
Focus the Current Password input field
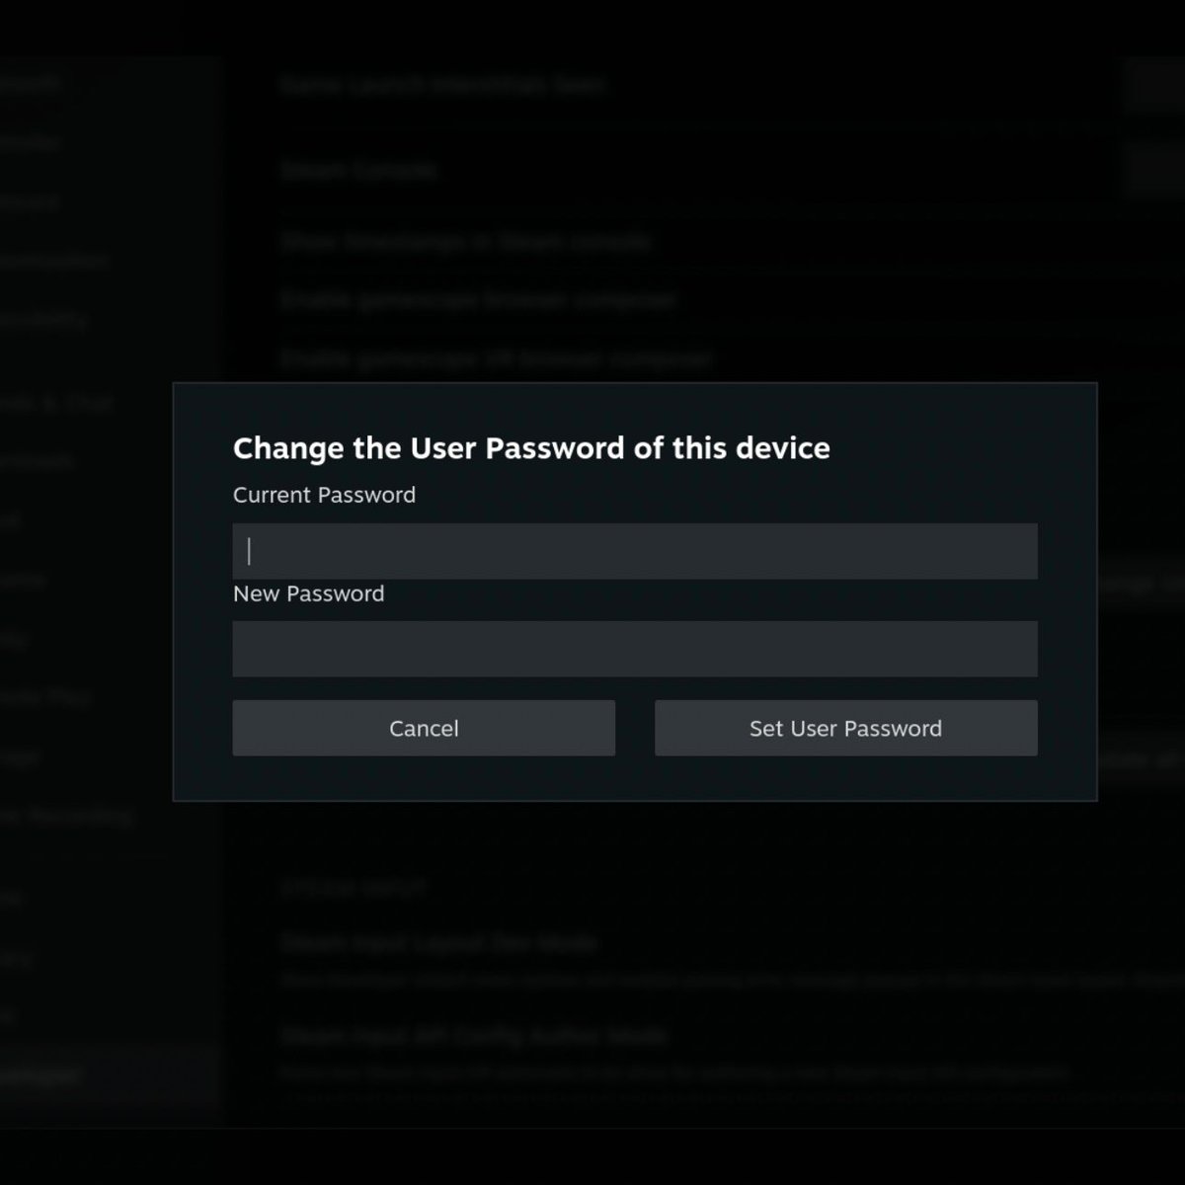click(635, 551)
